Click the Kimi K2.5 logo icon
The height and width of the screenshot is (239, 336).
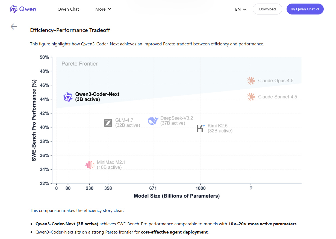pos(201,128)
